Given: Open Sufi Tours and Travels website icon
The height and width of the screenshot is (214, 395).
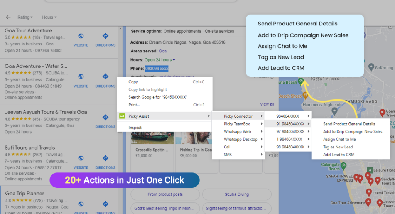Looking at the screenshot, I should (81, 158).
